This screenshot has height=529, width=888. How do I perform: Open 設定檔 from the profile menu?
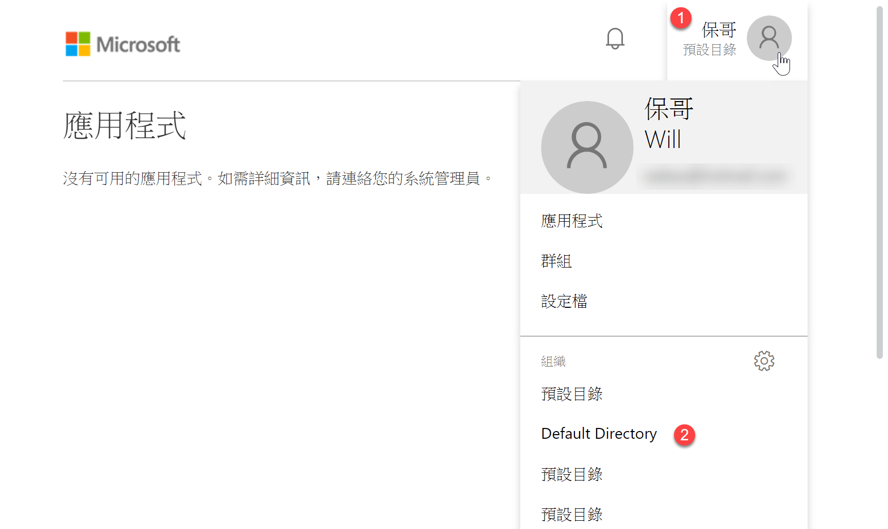click(564, 301)
